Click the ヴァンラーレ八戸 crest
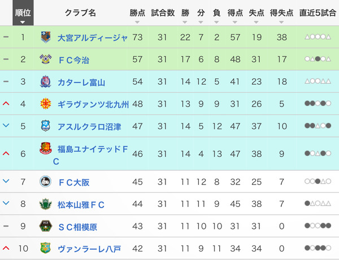The height and width of the screenshot is (260, 339). 46,248
